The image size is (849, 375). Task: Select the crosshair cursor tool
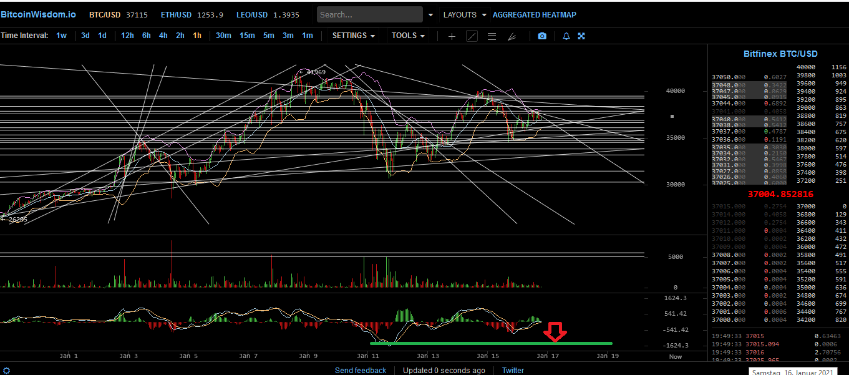tap(452, 36)
